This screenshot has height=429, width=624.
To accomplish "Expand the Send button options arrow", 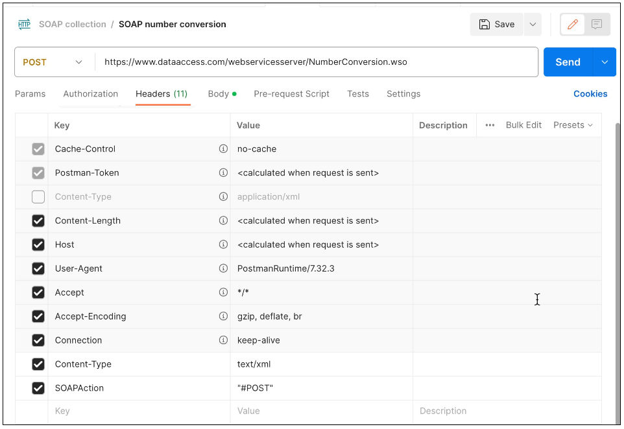I will coord(605,62).
